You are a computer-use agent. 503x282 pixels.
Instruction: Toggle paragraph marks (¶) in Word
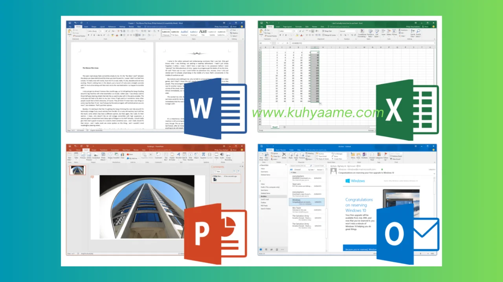click(158, 31)
